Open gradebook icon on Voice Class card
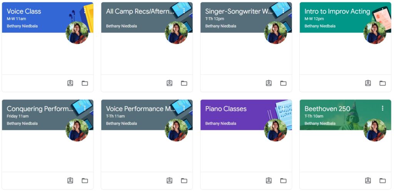 (70, 83)
